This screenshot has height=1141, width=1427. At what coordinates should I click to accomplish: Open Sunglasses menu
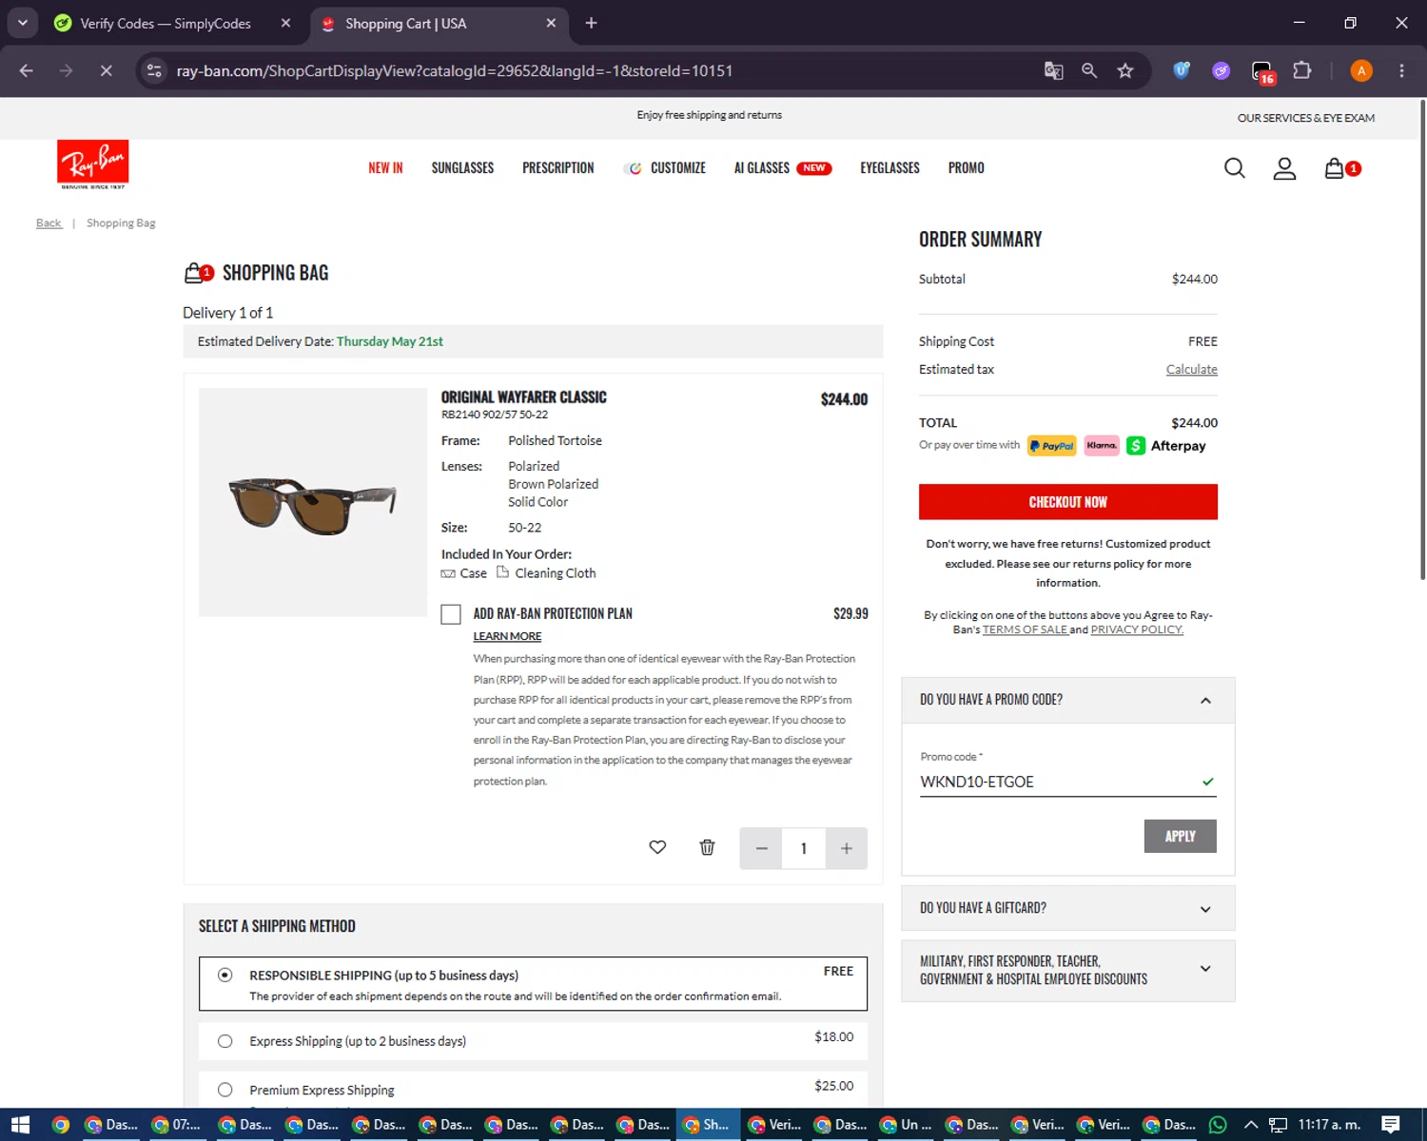tap(462, 167)
